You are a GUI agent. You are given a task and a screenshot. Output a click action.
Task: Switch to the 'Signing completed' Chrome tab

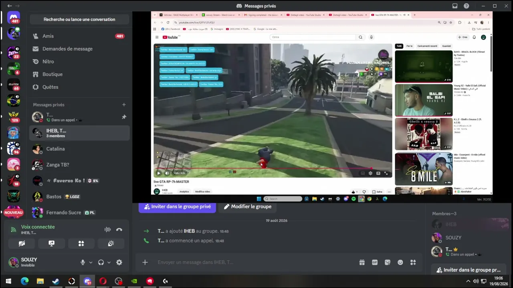[263, 15]
